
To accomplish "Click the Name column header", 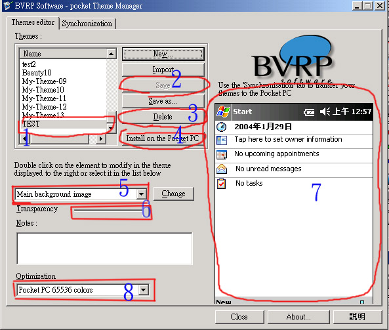I will pyautogui.click(x=63, y=54).
